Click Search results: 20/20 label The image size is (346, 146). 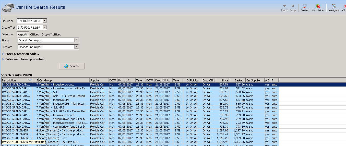coord(16,75)
